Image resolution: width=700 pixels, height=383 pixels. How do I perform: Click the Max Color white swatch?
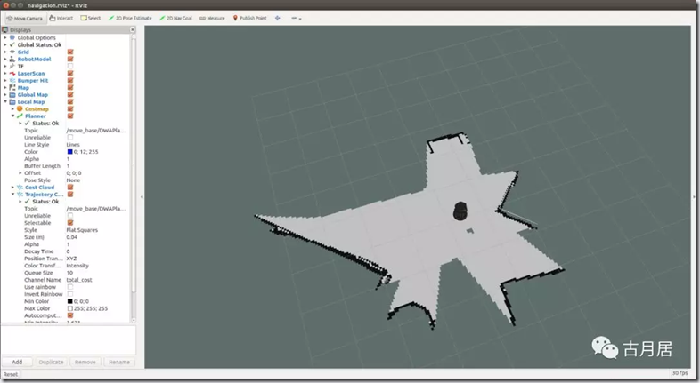pos(69,308)
